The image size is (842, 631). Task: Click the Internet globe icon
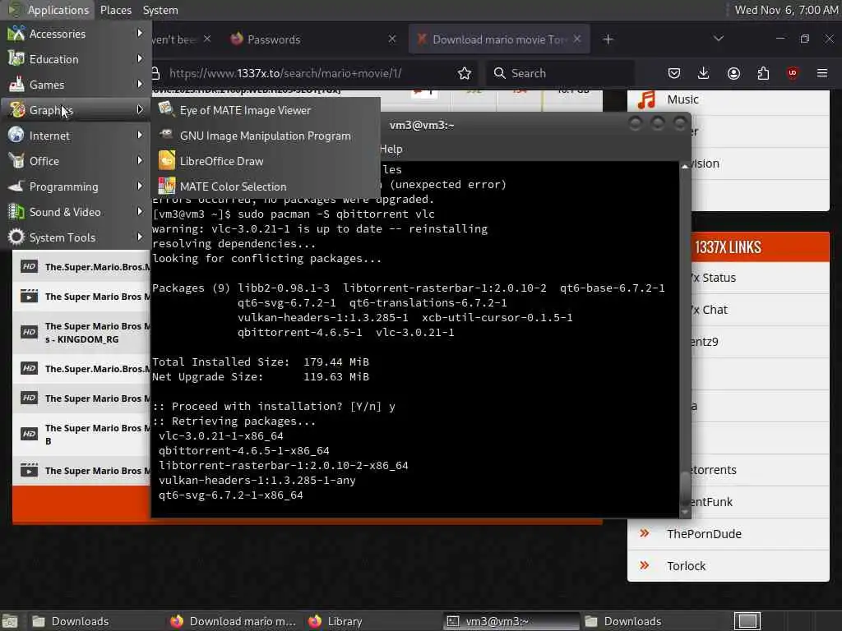click(x=16, y=135)
